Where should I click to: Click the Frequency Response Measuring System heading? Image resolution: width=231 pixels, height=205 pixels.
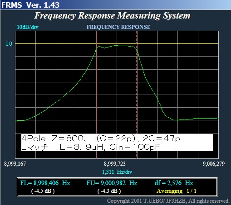coord(112,16)
